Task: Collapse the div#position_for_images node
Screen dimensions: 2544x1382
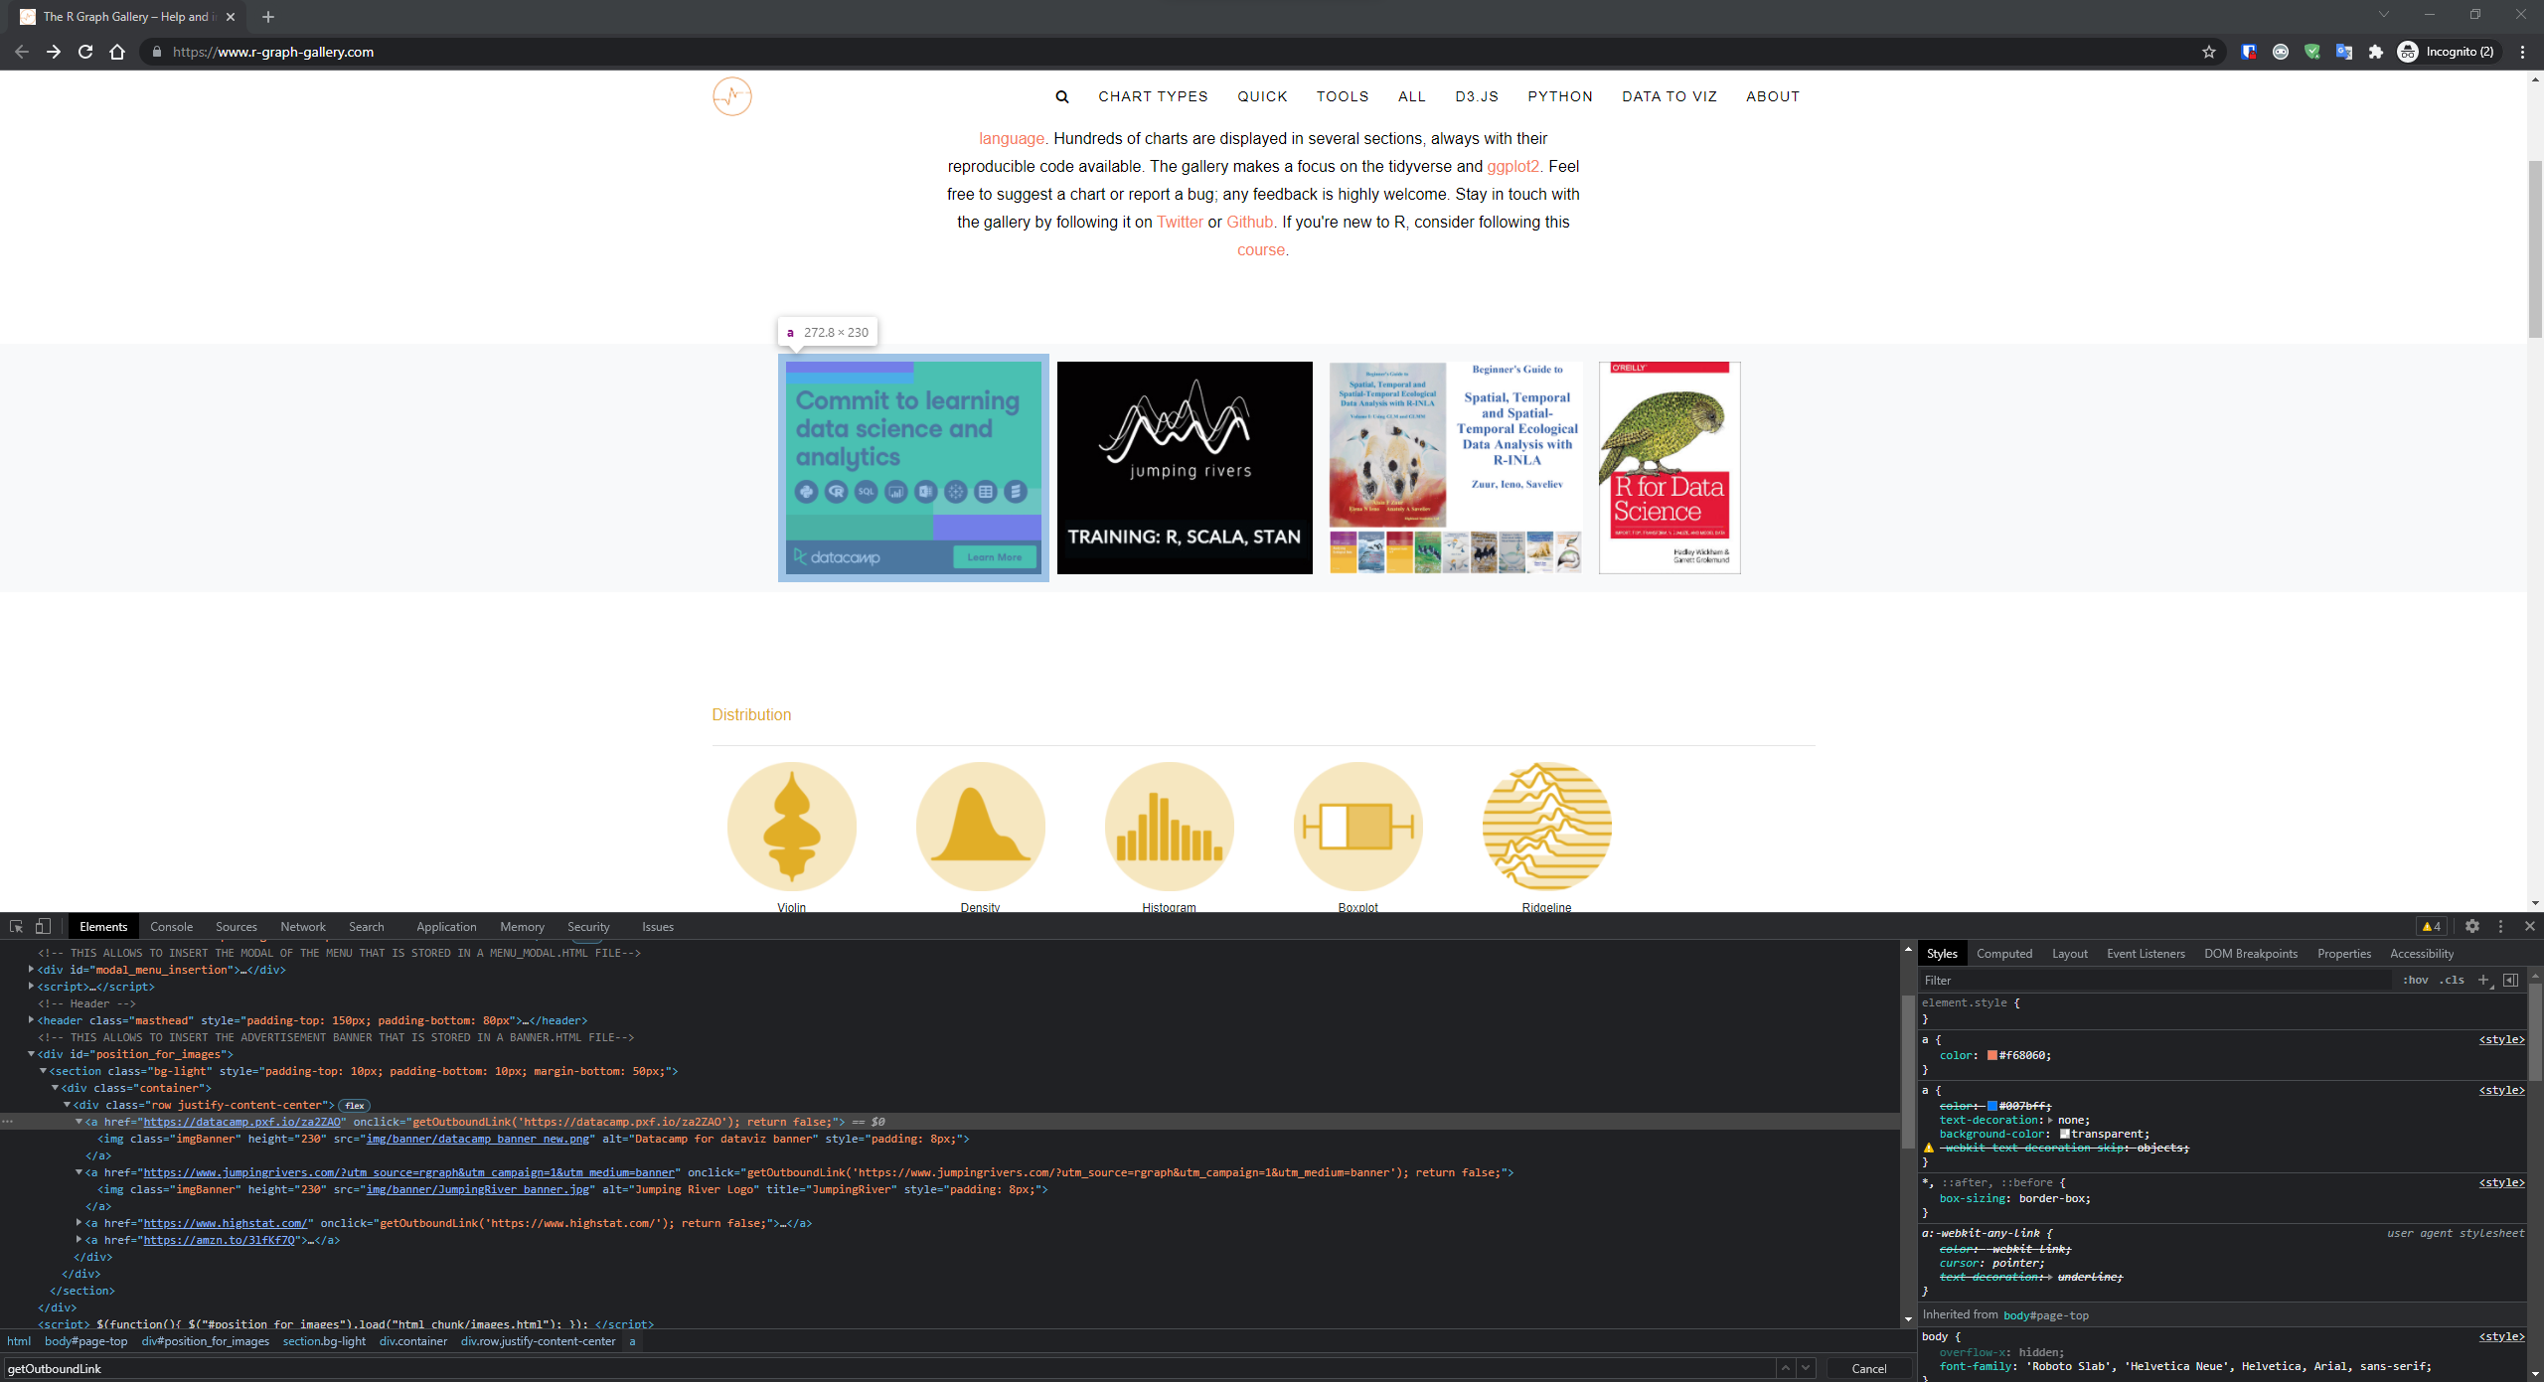Action: click(30, 1054)
